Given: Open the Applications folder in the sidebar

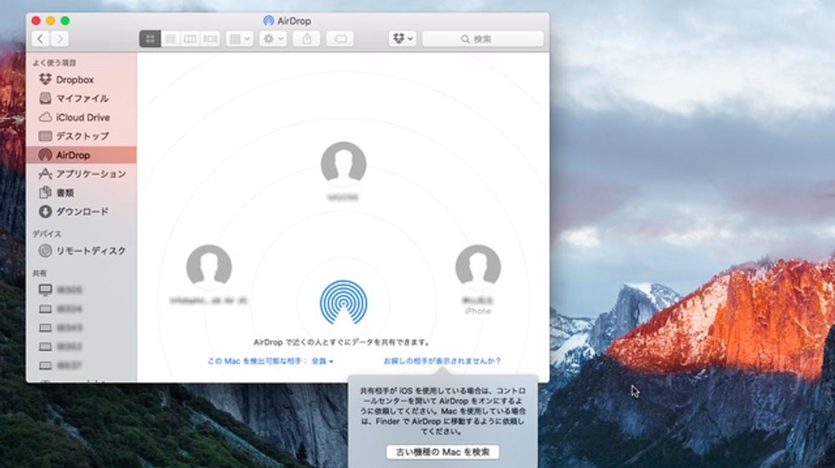Looking at the screenshot, I should tap(90, 174).
